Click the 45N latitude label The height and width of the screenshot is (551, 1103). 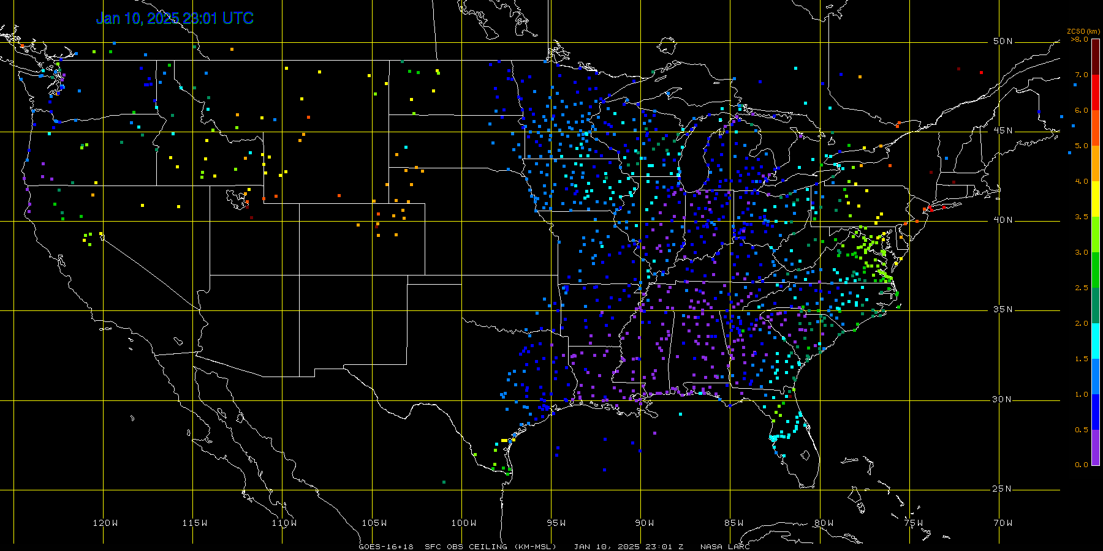1003,131
